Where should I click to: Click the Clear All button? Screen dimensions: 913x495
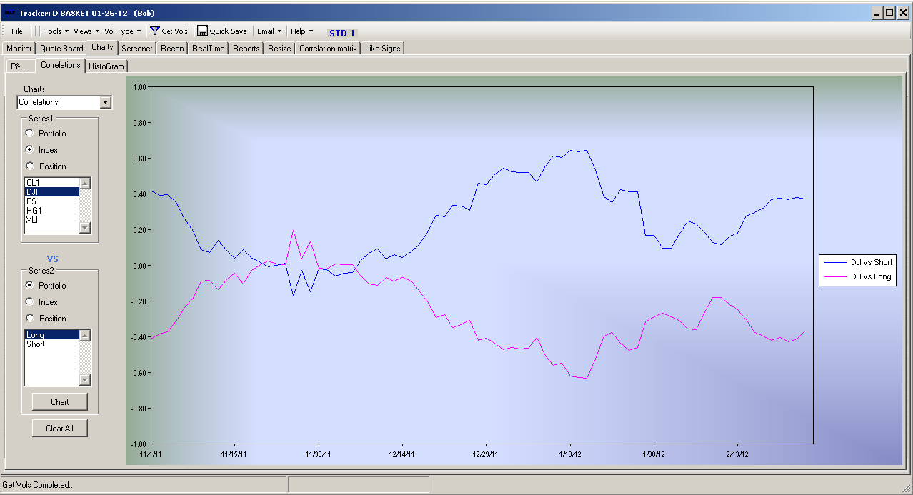60,428
